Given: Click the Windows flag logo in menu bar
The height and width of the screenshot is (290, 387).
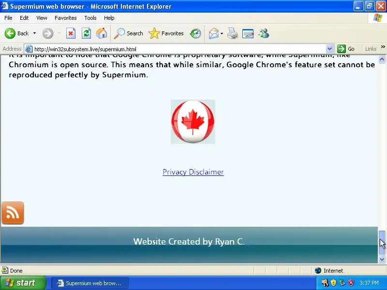Looking at the screenshot, I should tap(378, 18).
